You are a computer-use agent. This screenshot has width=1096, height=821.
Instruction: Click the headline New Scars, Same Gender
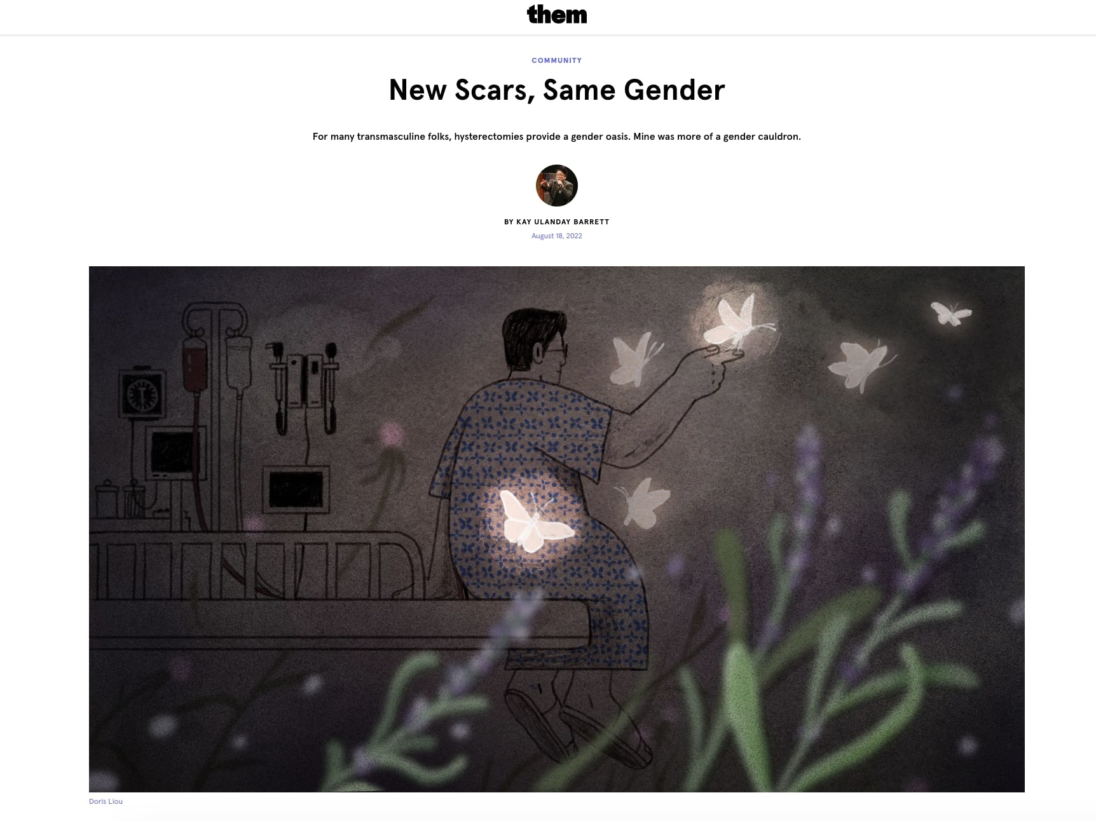(556, 90)
